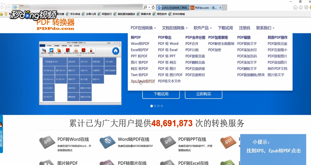
Task: Select the 安全 tab in the preview ribbon
Action: click(71, 46)
